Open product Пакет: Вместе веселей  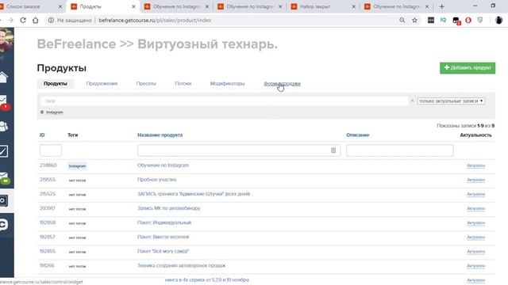pos(163,237)
